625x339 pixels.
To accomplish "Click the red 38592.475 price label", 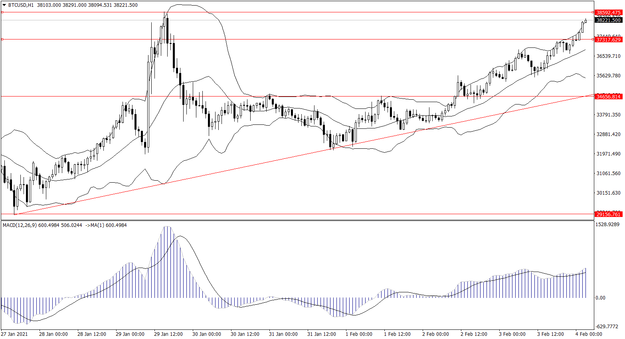I will point(608,13).
